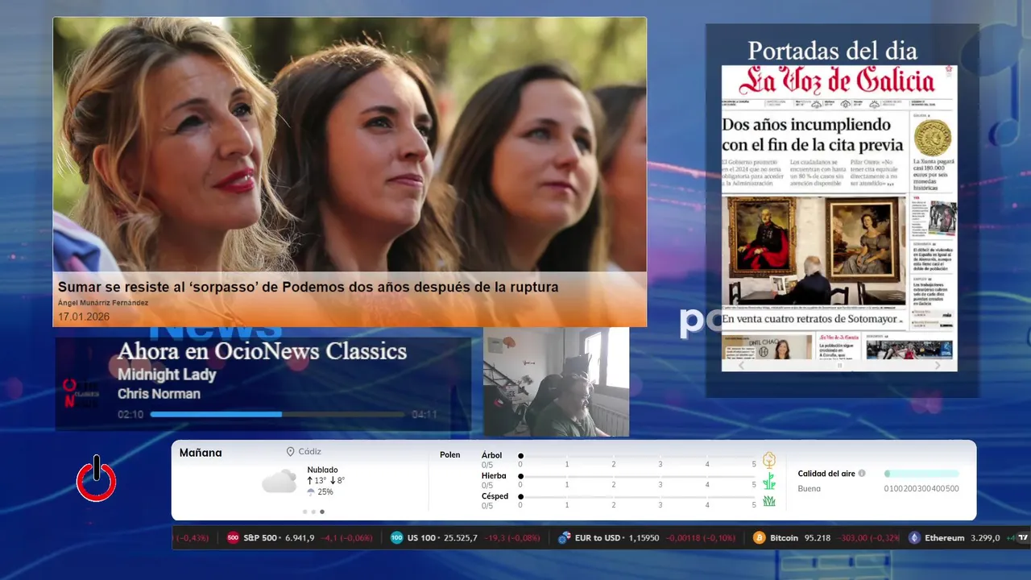Click the OcioNews Classics logo in player
The width and height of the screenshot is (1031, 580).
point(81,393)
